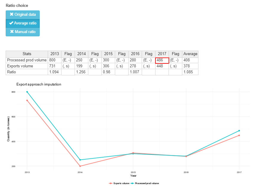Click the 2013 Exports volume chart point
Image resolution: width=256 pixels, height=188 pixels.
point(27,100)
